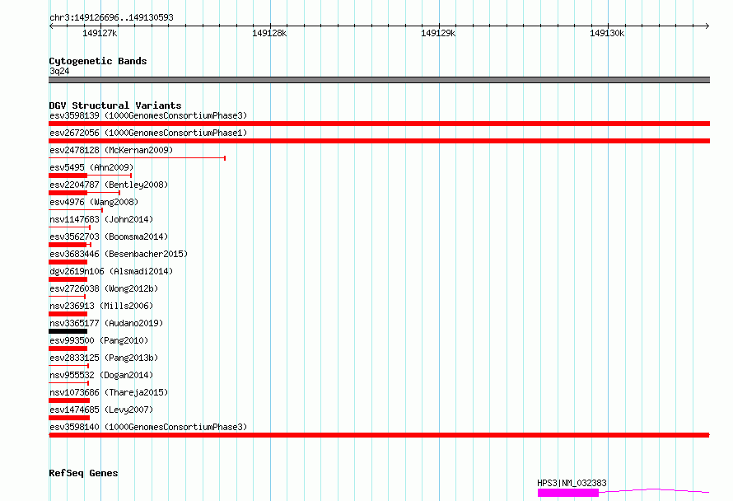
Task: Click the 3q24 band label
Action: tap(59, 71)
